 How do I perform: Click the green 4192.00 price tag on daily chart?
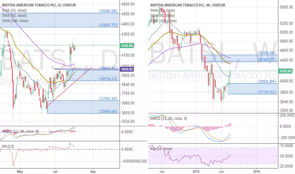click(127, 46)
